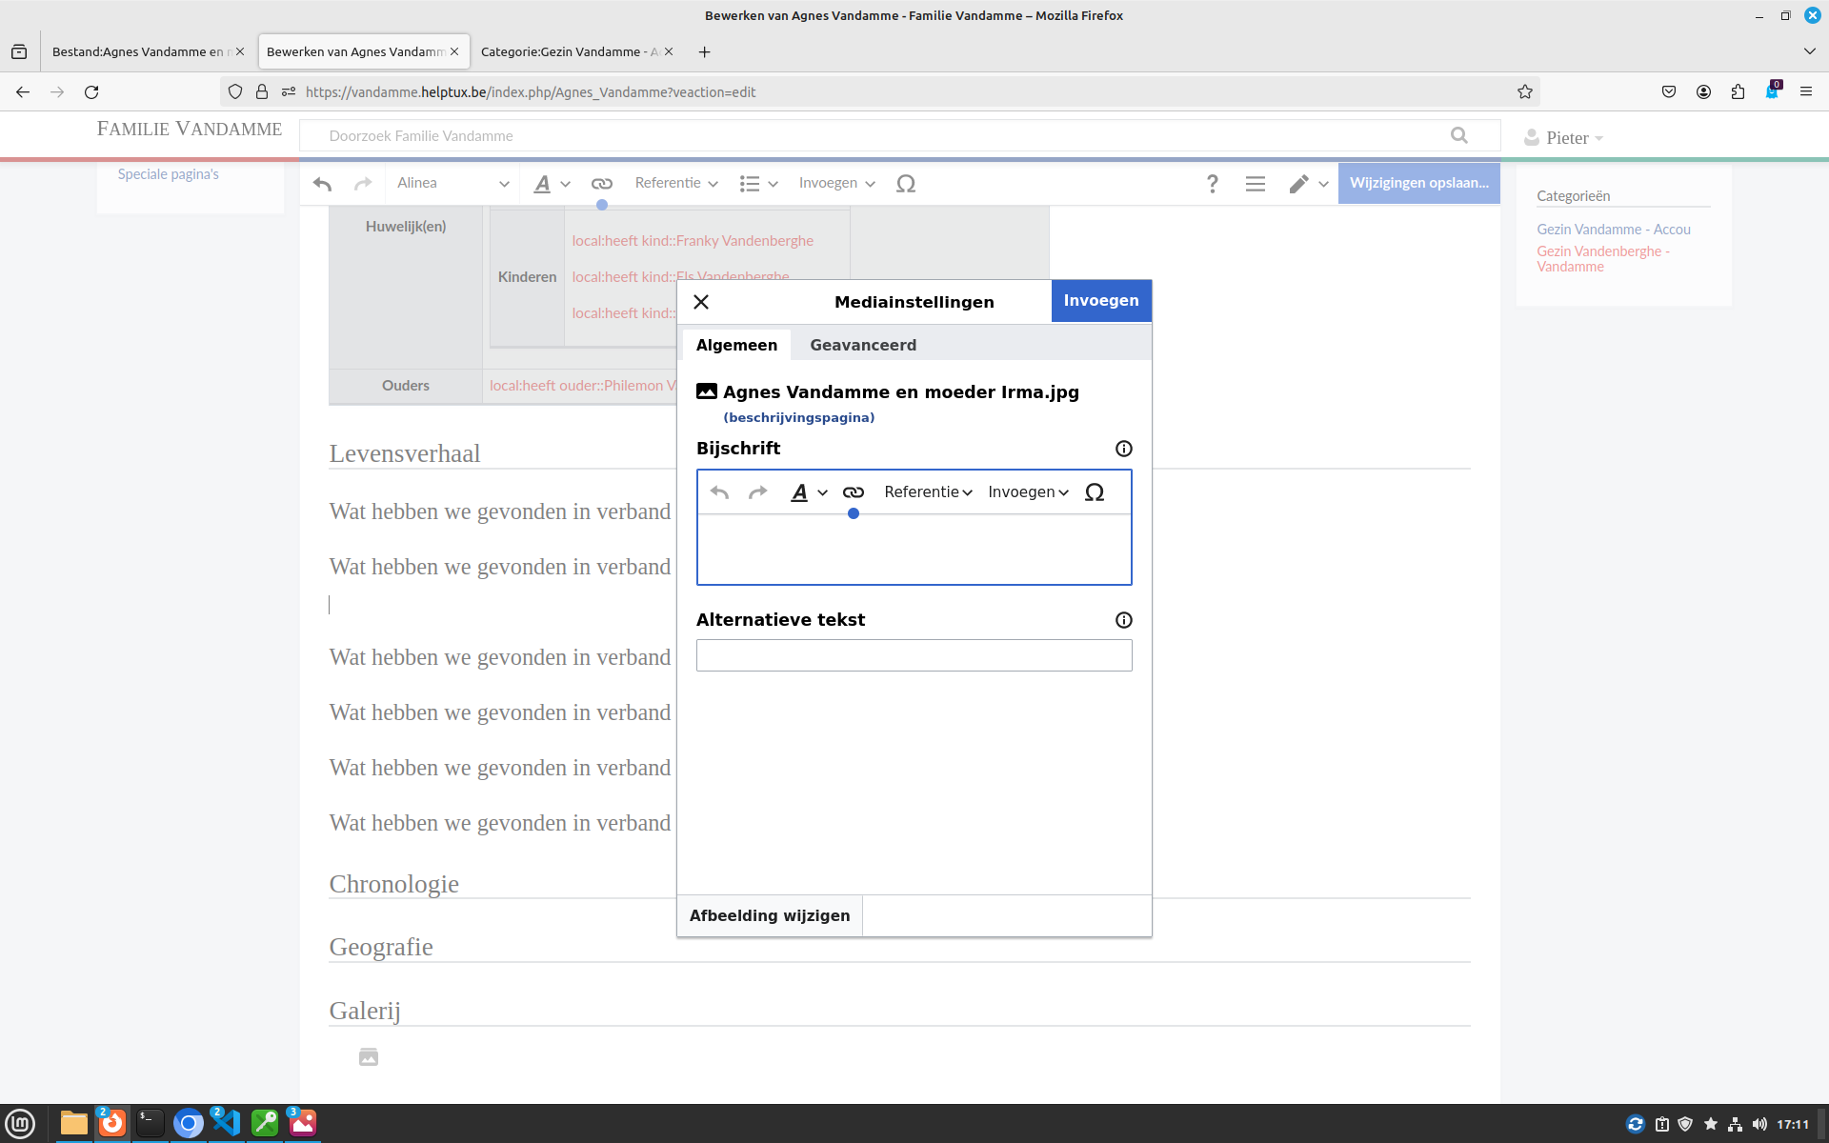Open the Firefox taskbar icon
The height and width of the screenshot is (1143, 1829).
point(112,1123)
